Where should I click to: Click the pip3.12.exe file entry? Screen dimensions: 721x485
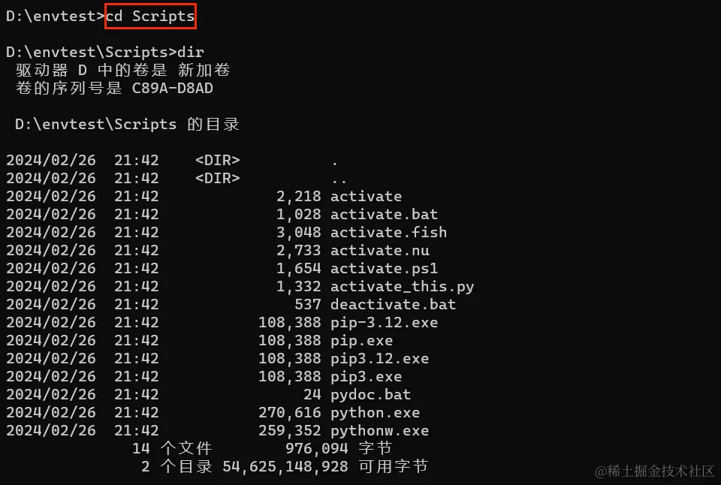[x=379, y=358]
